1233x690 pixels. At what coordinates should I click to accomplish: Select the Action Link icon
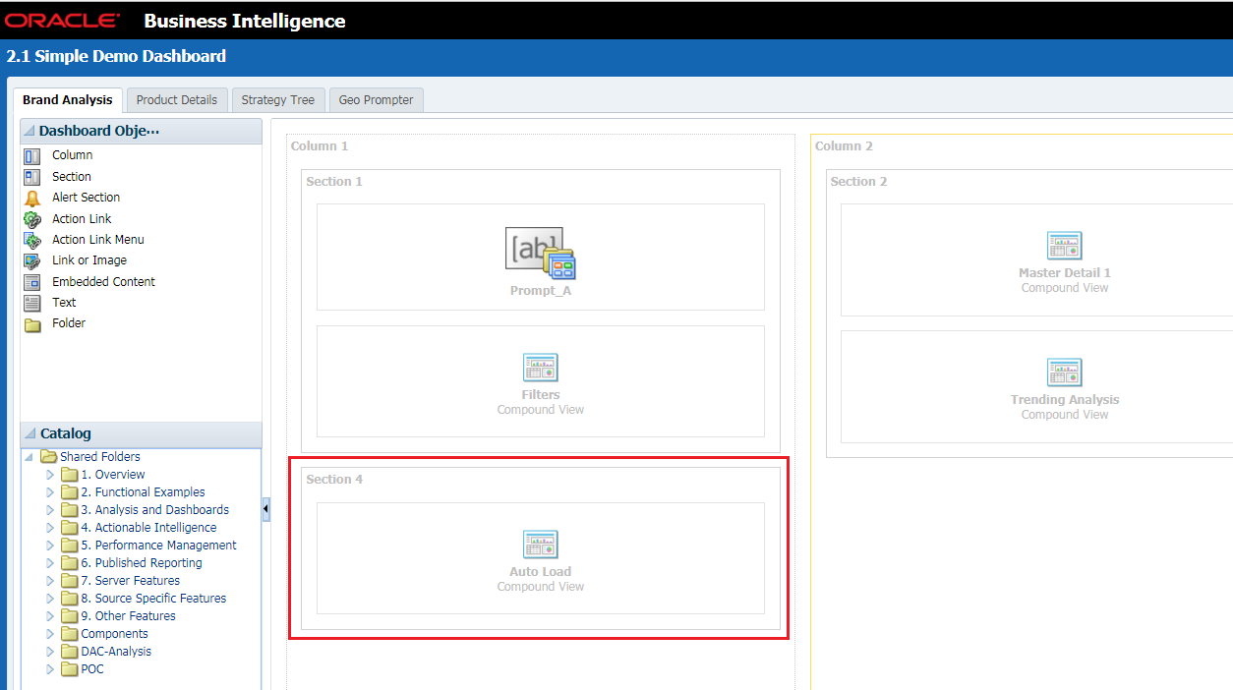coord(32,218)
